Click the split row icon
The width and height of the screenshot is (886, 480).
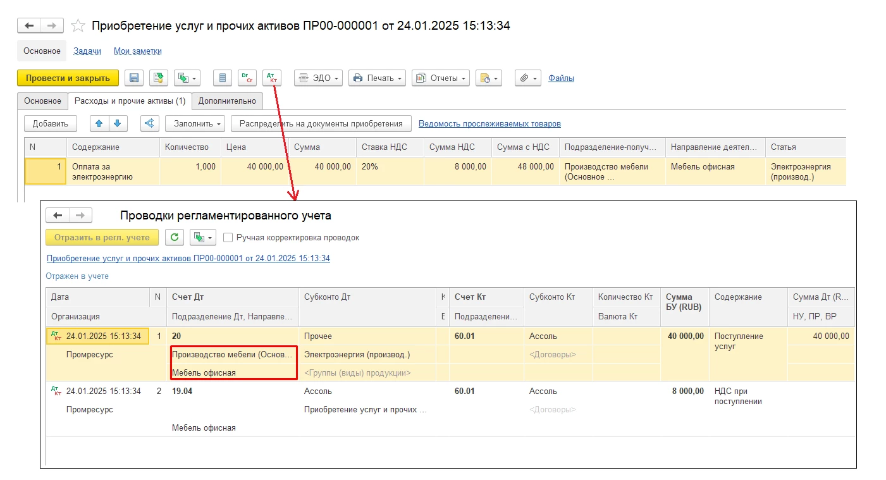(149, 123)
